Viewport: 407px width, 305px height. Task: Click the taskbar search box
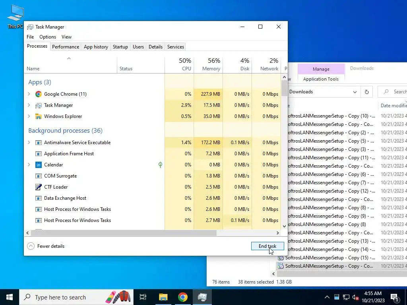pos(76,297)
